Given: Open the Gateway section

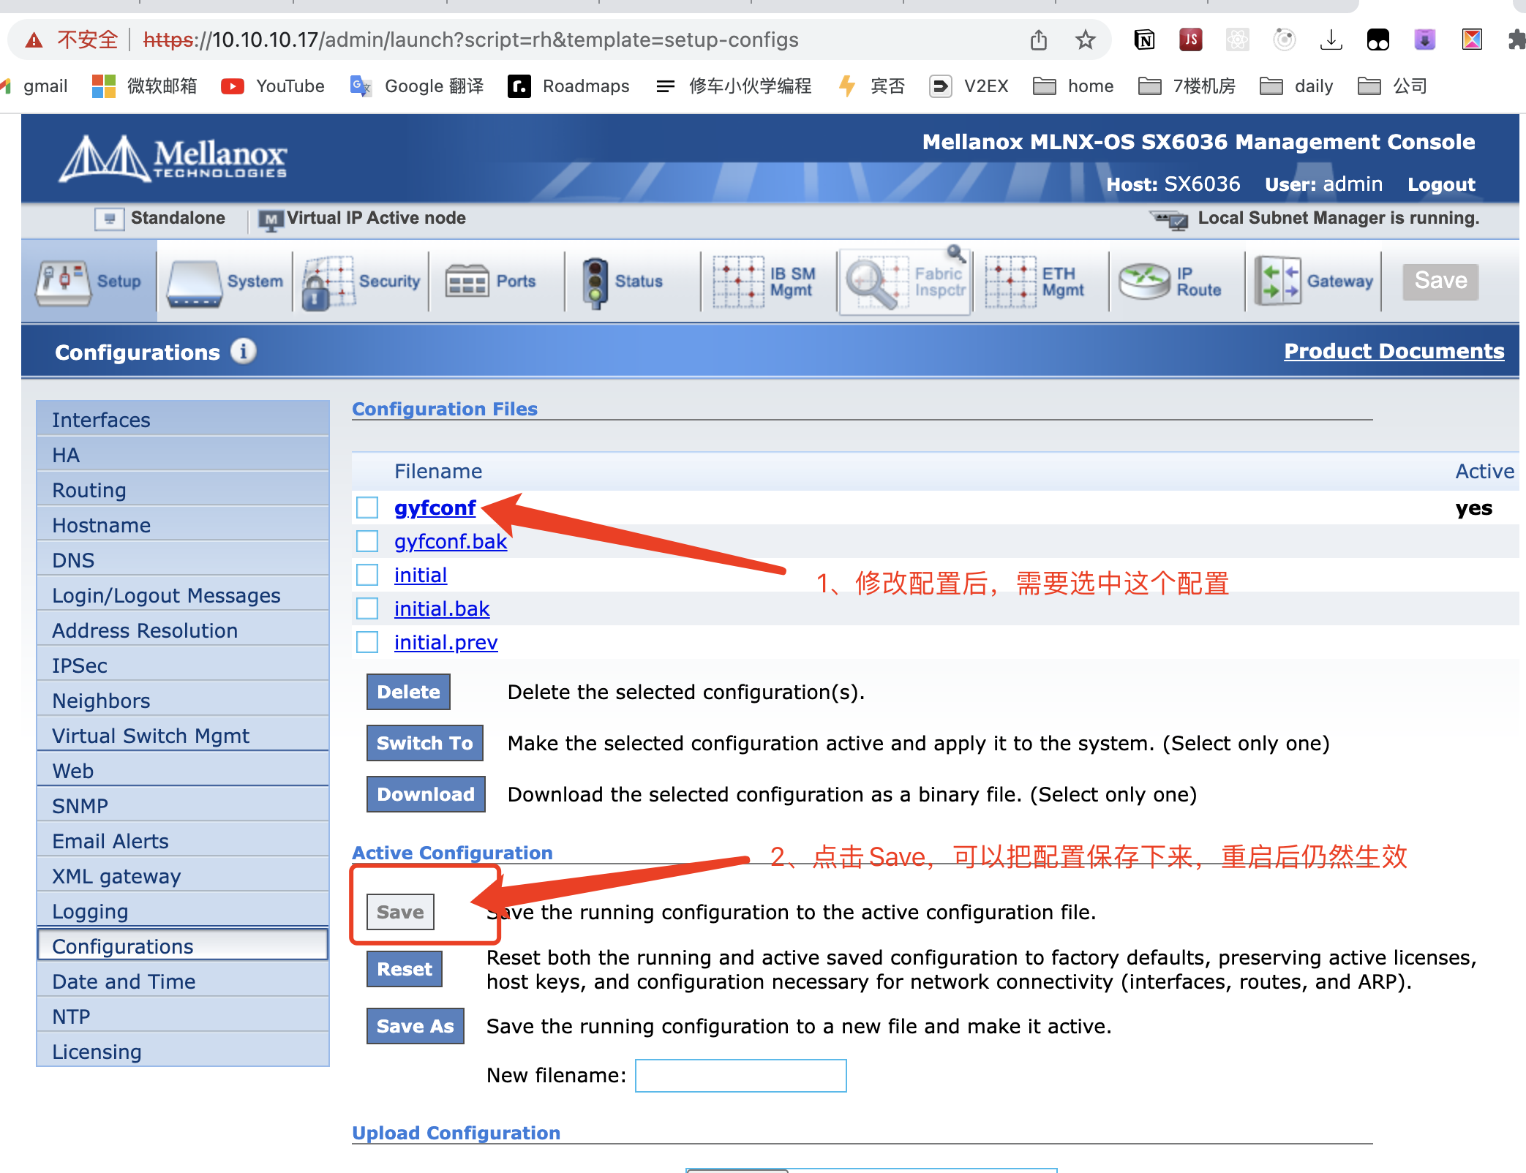Looking at the screenshot, I should 1314,282.
